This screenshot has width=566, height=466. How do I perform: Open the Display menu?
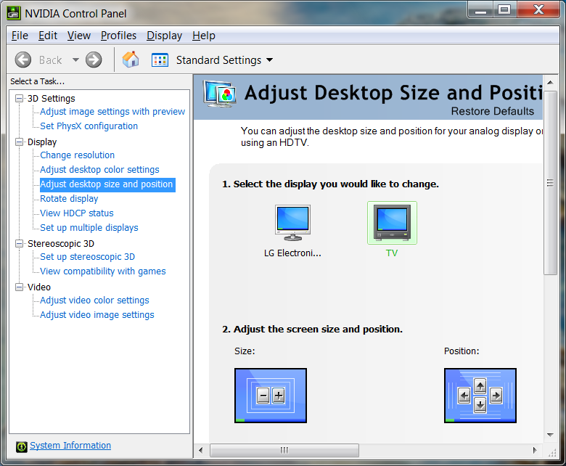click(164, 36)
